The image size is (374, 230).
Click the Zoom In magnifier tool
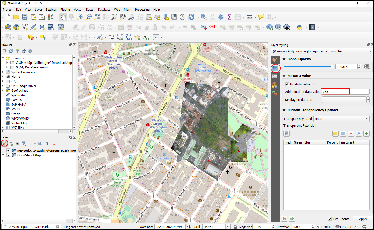click(x=80, y=17)
